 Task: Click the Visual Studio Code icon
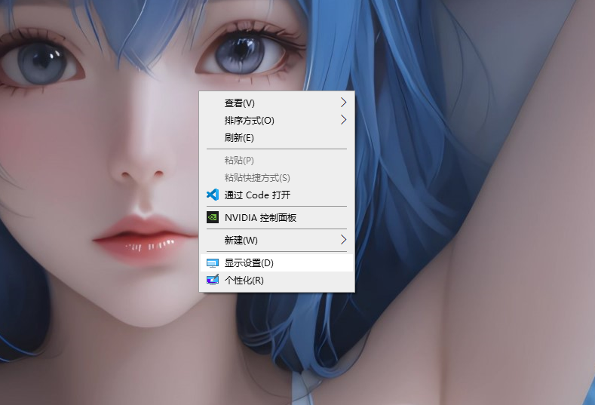(213, 195)
